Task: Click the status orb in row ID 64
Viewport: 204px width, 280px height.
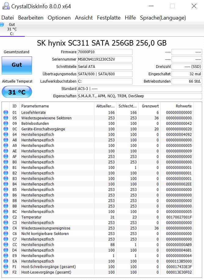Action: click(6, 134)
